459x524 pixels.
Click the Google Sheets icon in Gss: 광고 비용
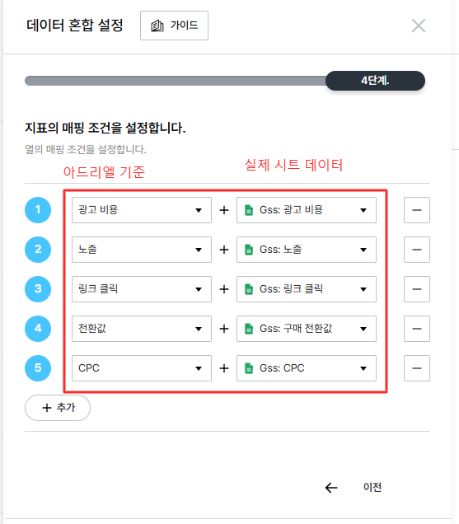(249, 210)
